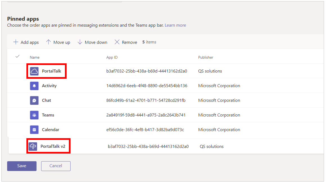The image size is (326, 183).
Task: Click Activity's App ID 14d6962d-6eeb-4f48-8890-de55454bb136
Action: 147,86
